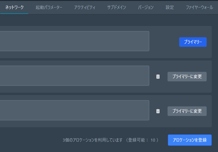Click the blue プライマリー button
Viewport: 218px width, 152px height.
click(193, 42)
